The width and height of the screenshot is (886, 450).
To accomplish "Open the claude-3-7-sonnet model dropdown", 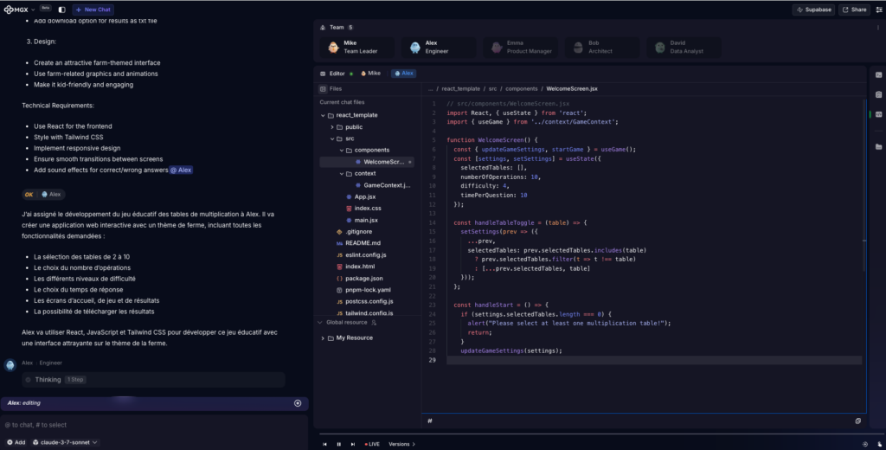I will pyautogui.click(x=65, y=442).
